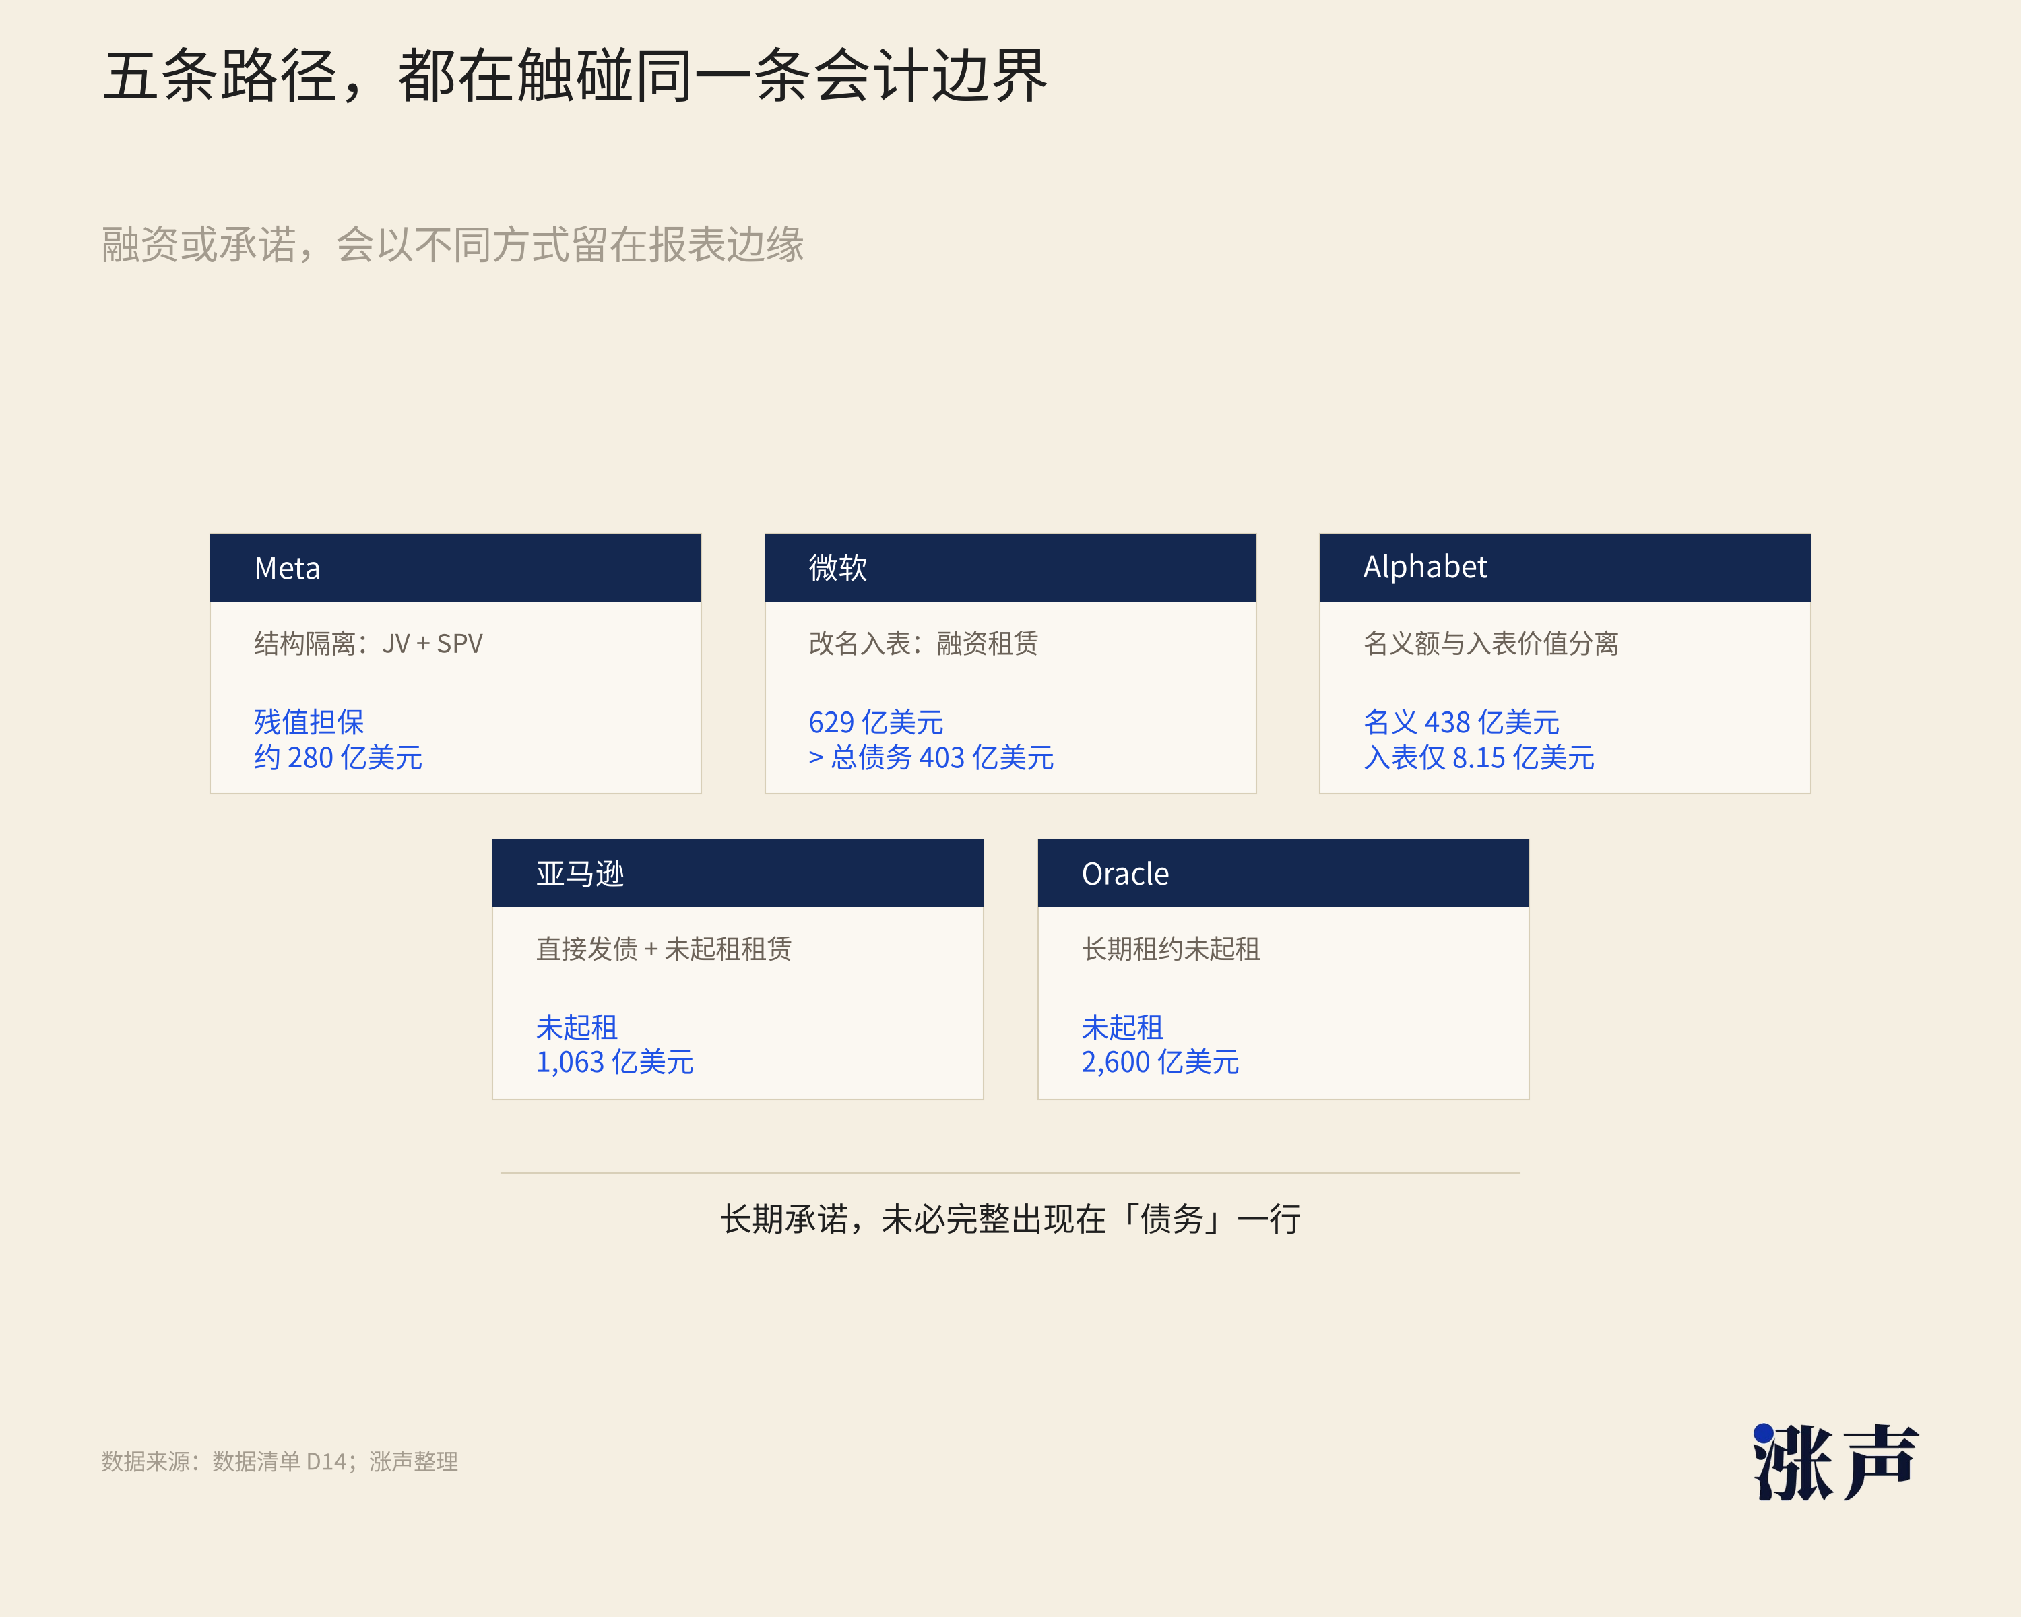Viewport: 2021px width, 1617px height.
Task: Select the Oracle card header
Action: click(1283, 873)
